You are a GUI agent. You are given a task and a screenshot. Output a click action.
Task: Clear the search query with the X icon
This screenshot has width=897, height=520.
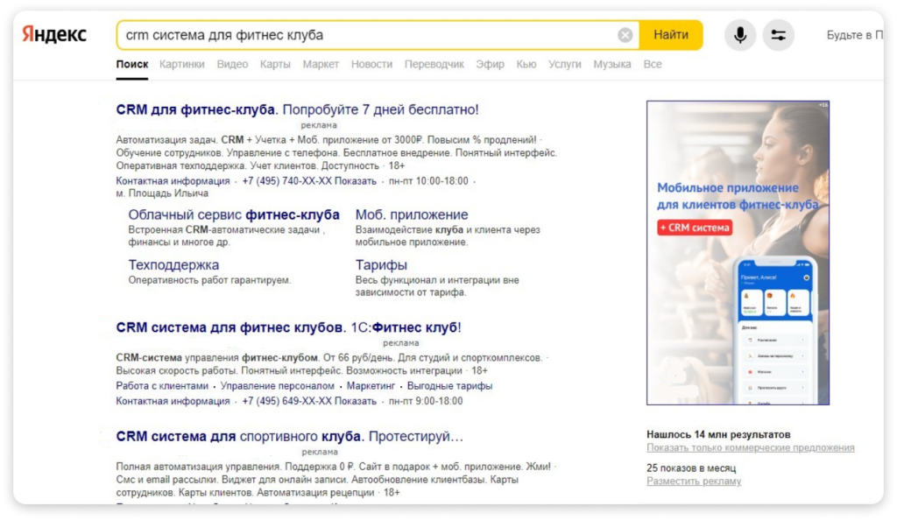tap(625, 35)
